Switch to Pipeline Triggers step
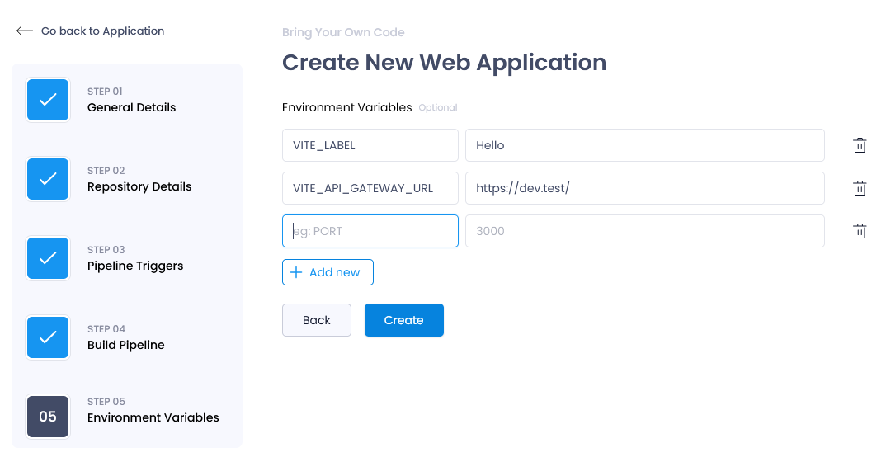 pyautogui.click(x=135, y=266)
